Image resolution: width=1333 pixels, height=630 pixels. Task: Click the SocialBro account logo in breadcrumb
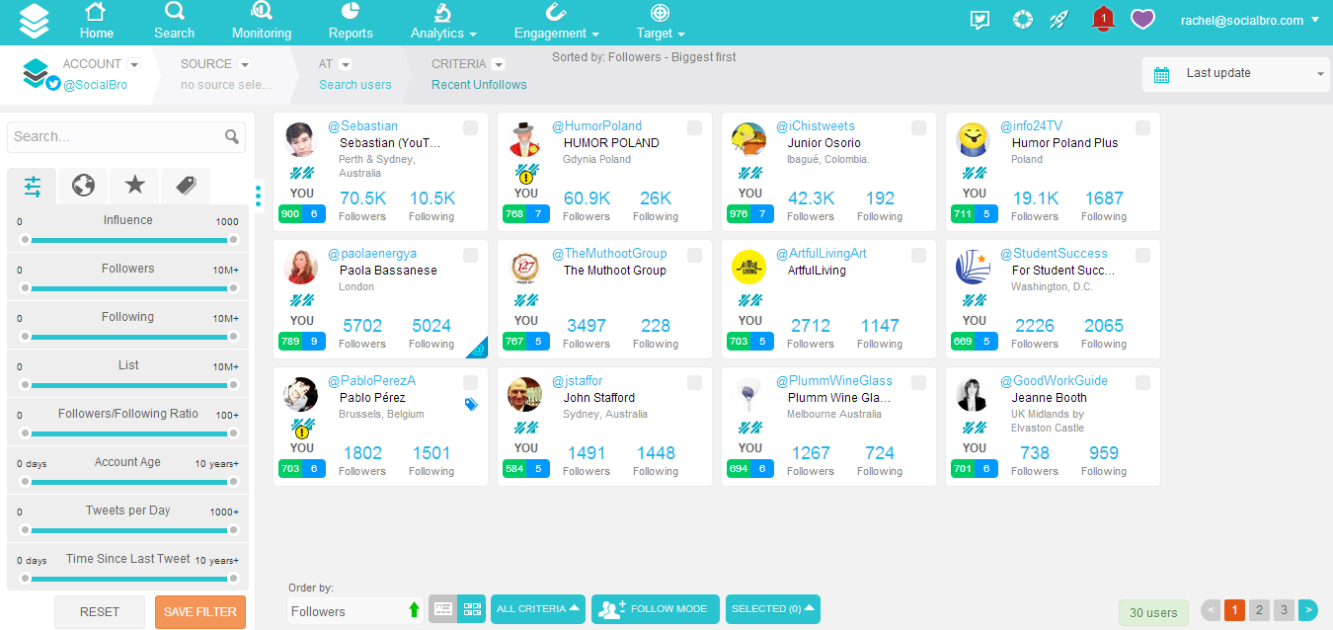tap(36, 72)
